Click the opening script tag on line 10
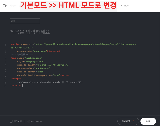160x126 pixels. tap(16, 79)
